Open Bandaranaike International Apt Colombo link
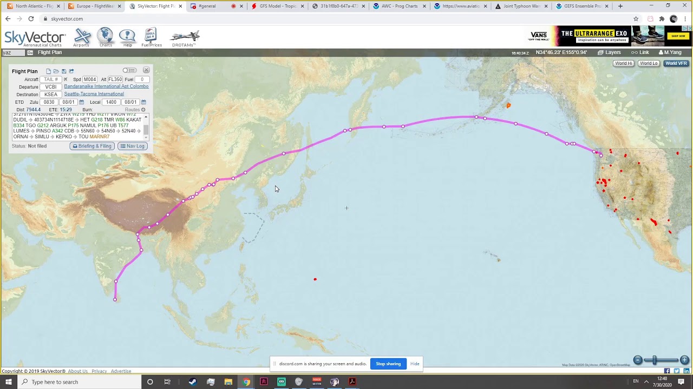The height and width of the screenshot is (389, 693). (106, 86)
